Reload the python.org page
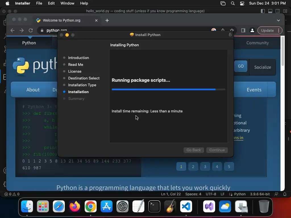Image resolution: width=291 pixels, height=218 pixels. 31,30
